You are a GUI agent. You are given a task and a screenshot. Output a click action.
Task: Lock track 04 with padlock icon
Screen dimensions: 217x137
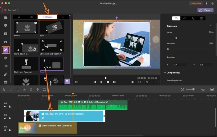click(x=10, y=107)
